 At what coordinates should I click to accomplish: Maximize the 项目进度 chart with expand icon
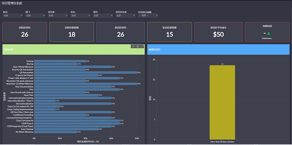point(142,46)
